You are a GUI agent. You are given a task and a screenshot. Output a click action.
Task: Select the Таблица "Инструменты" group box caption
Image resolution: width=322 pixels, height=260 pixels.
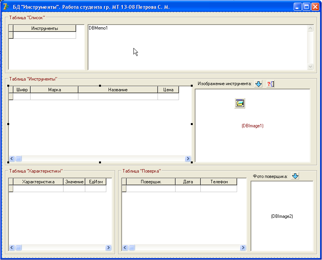coord(33,79)
